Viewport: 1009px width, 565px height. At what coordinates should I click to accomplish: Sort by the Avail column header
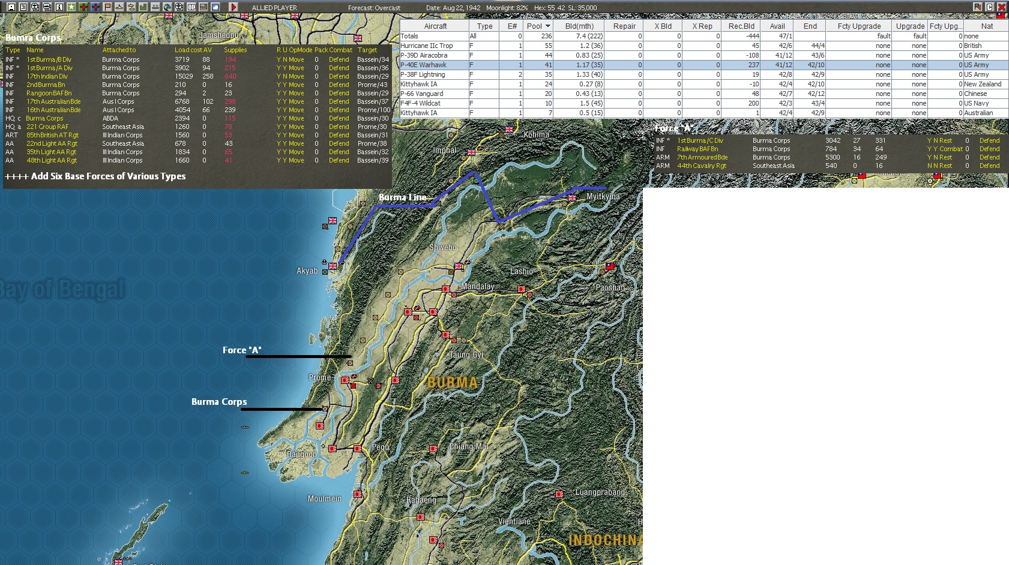click(777, 26)
